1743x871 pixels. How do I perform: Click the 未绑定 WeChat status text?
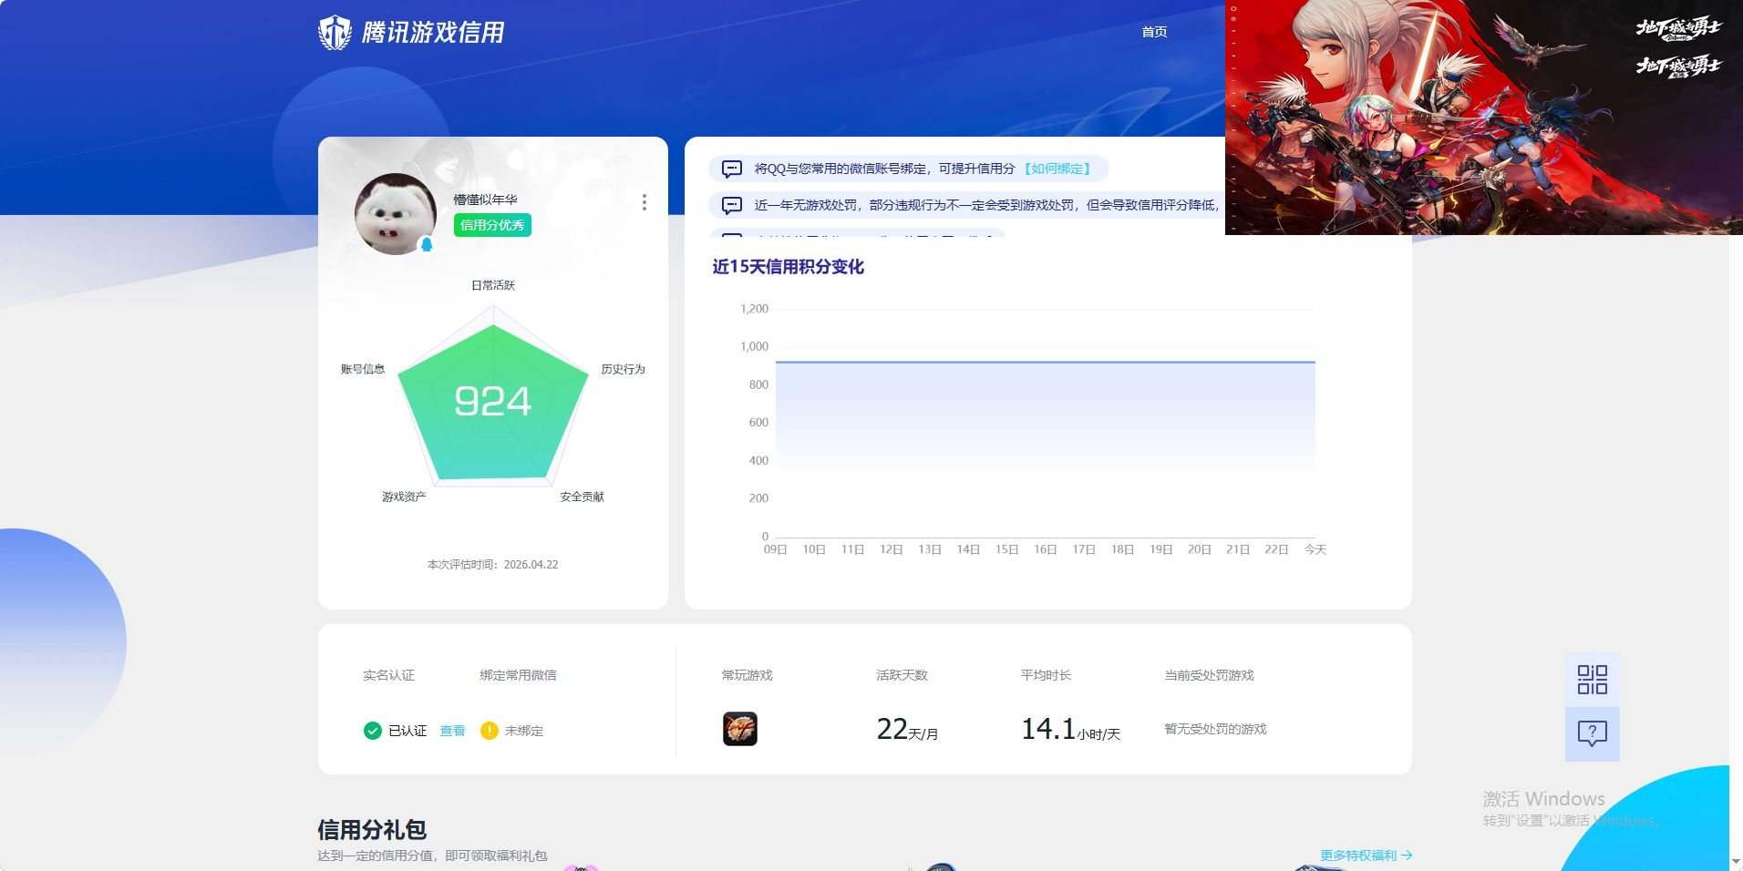pyautogui.click(x=524, y=731)
